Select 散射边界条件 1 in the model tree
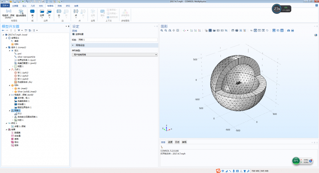Image resolution: width=319 pixels, height=173 pixels. click(24, 107)
